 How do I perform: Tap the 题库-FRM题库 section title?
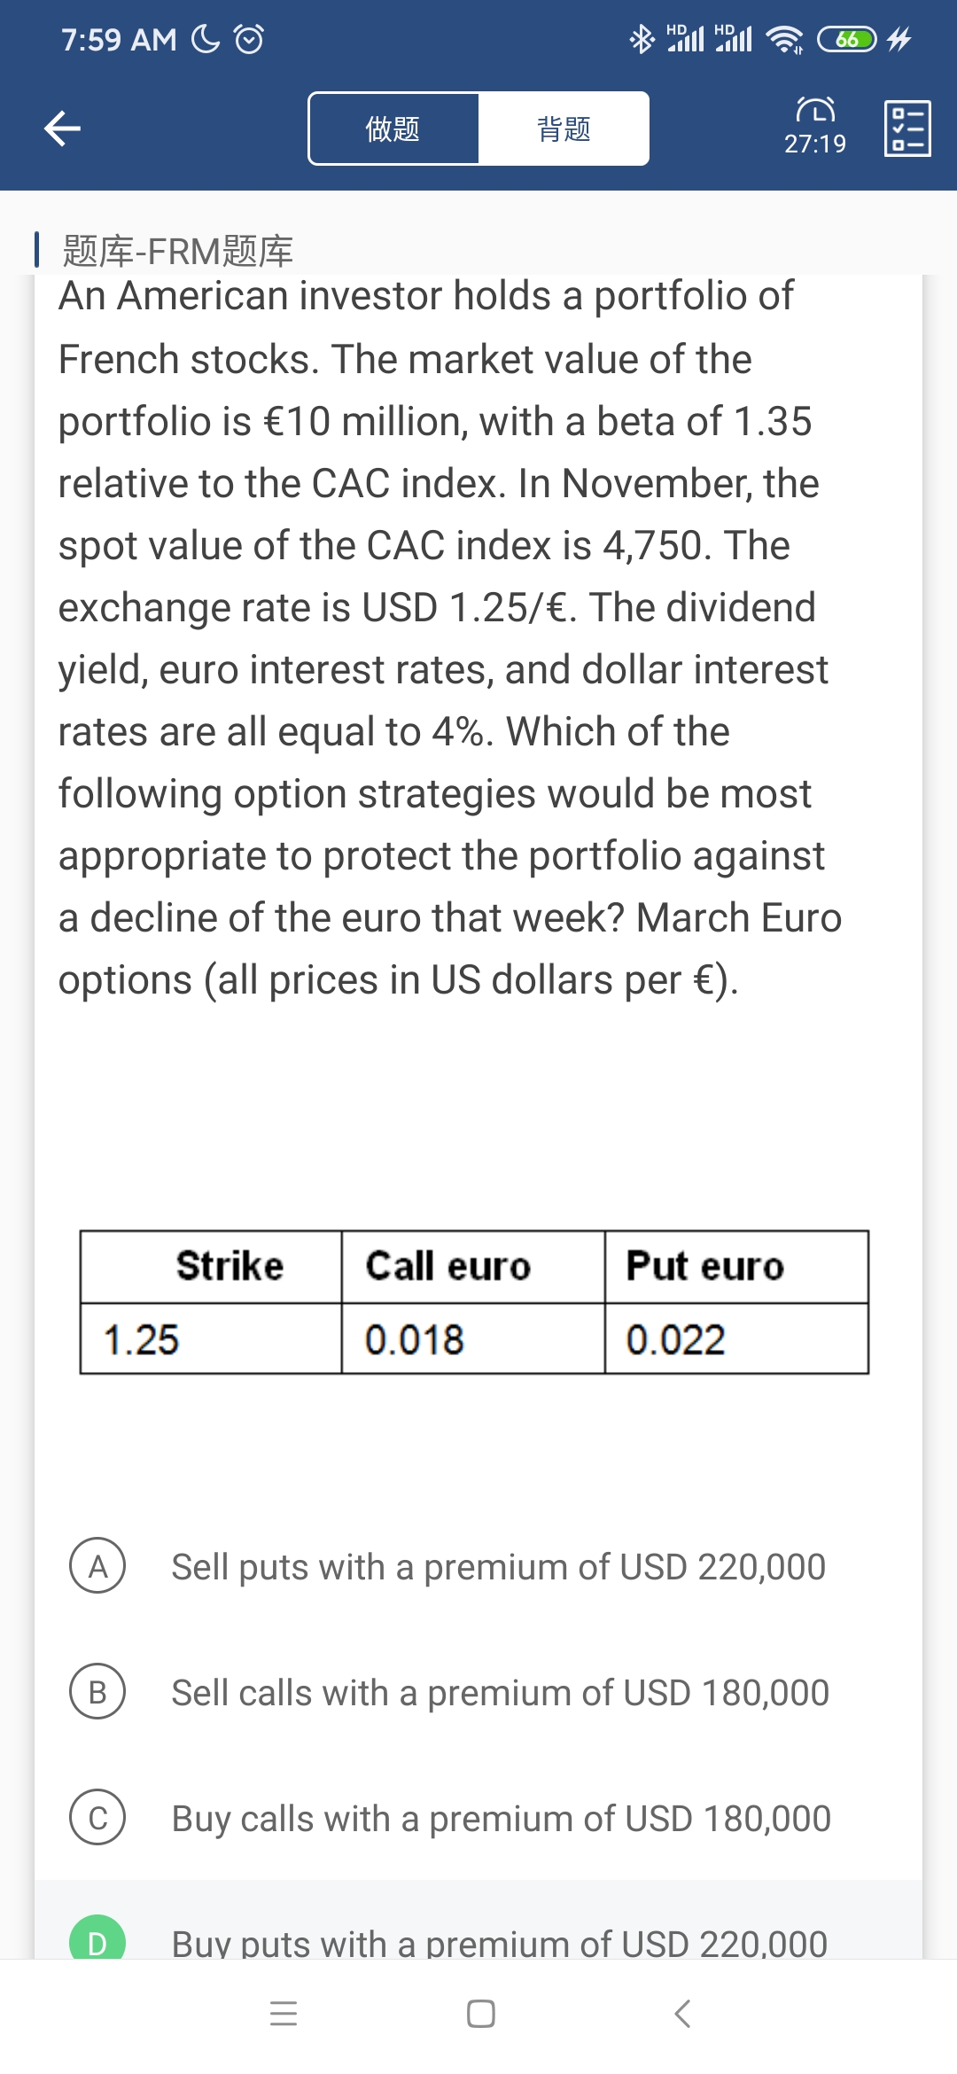pyautogui.click(x=177, y=251)
